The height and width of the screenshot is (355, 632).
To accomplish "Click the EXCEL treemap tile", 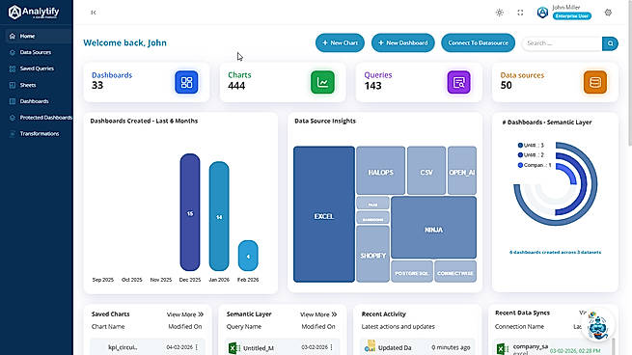I will [x=324, y=214].
